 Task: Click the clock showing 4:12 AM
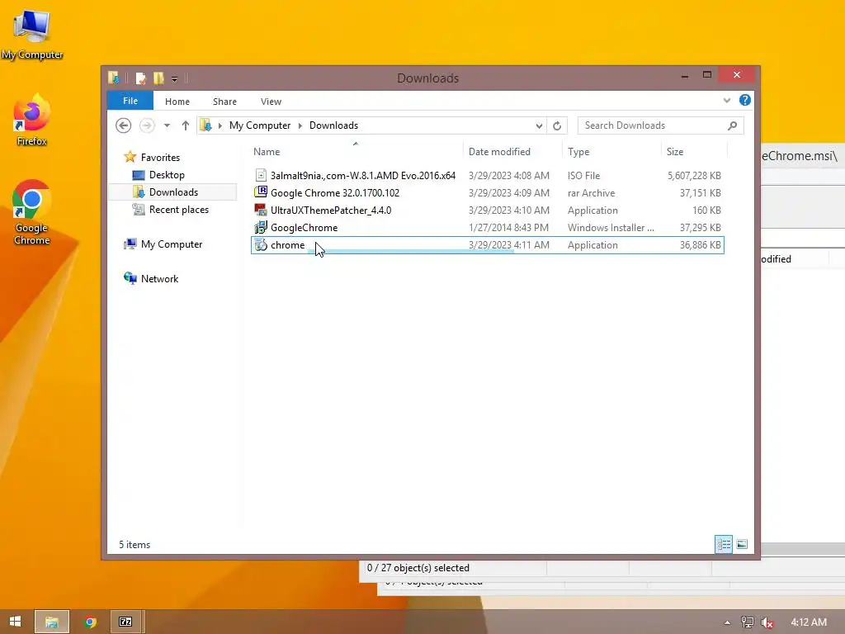click(809, 622)
